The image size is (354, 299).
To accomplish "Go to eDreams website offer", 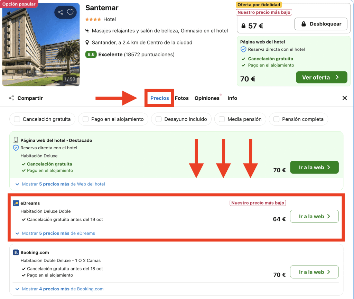I will [314, 217].
